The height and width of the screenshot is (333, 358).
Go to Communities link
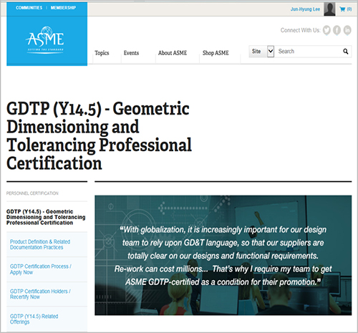click(x=29, y=8)
